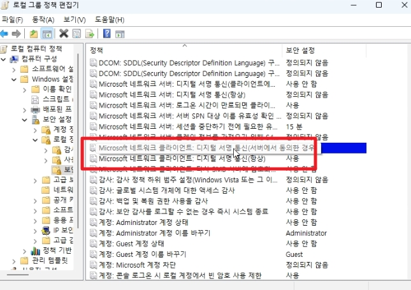Click the Up one level folder icon
411x290 pixels.
[34, 34]
